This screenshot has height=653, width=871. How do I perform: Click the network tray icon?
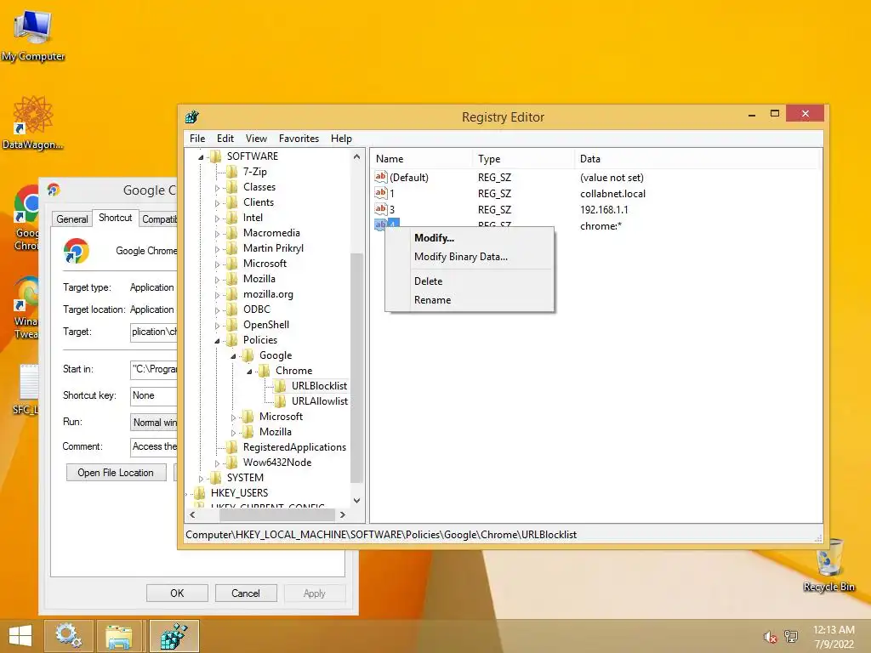coord(791,637)
